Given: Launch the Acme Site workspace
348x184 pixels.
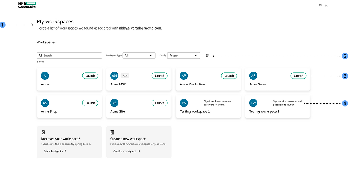Looking at the screenshot, I should tap(160, 103).
